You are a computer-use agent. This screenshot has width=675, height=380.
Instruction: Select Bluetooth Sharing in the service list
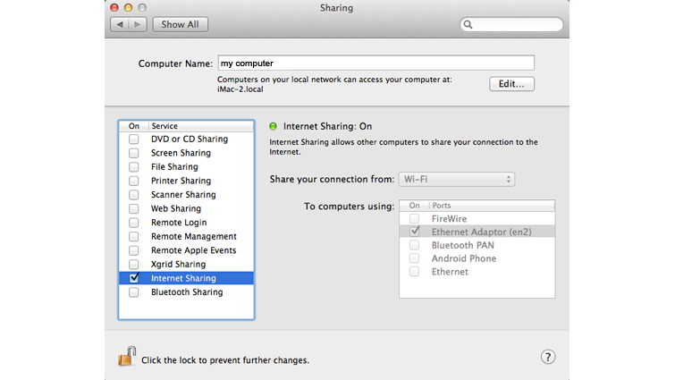(186, 292)
